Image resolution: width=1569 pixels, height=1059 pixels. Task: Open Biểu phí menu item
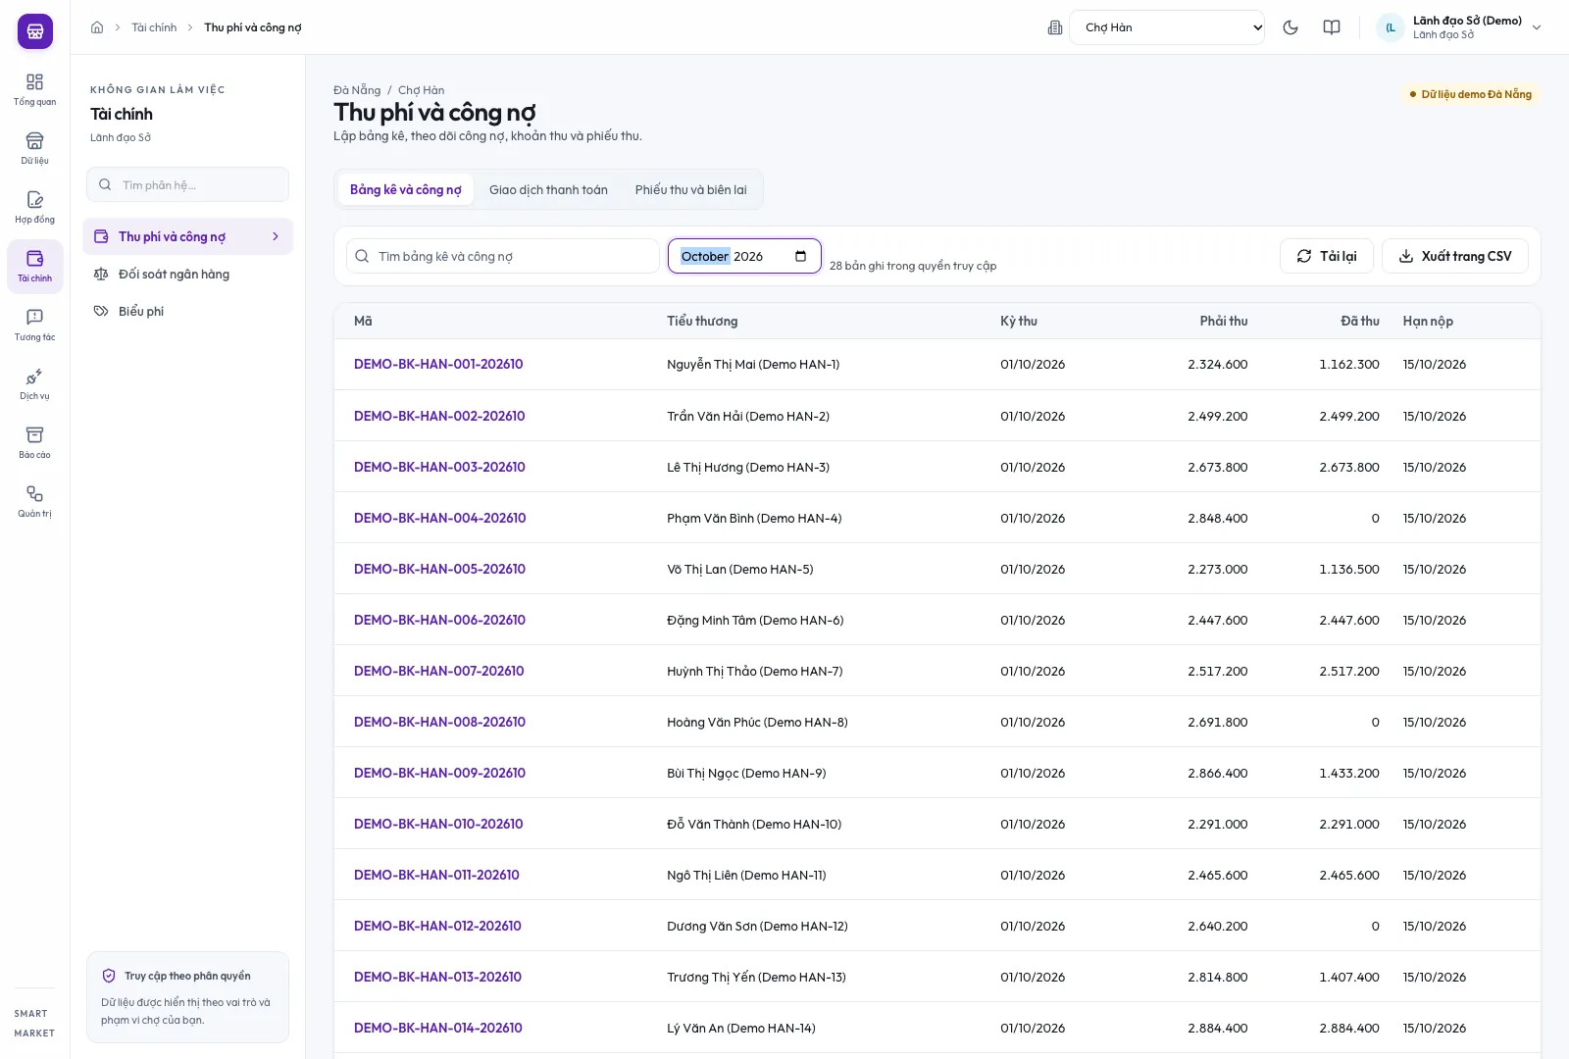[188, 312]
